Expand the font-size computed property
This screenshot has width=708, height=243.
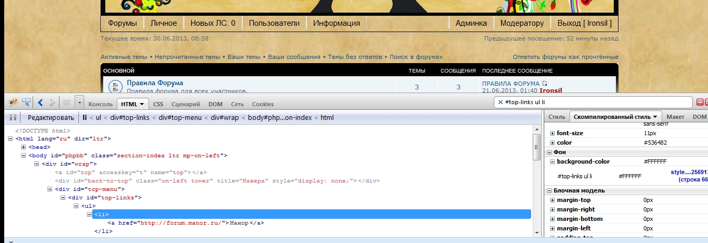click(552, 134)
